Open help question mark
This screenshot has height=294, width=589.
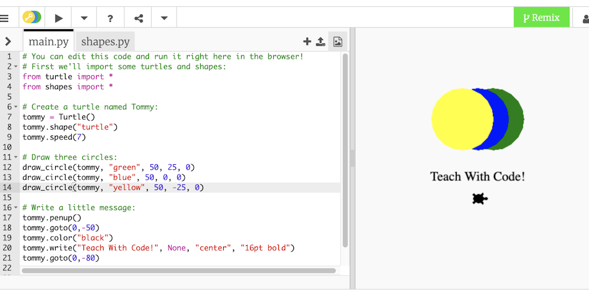point(110,18)
